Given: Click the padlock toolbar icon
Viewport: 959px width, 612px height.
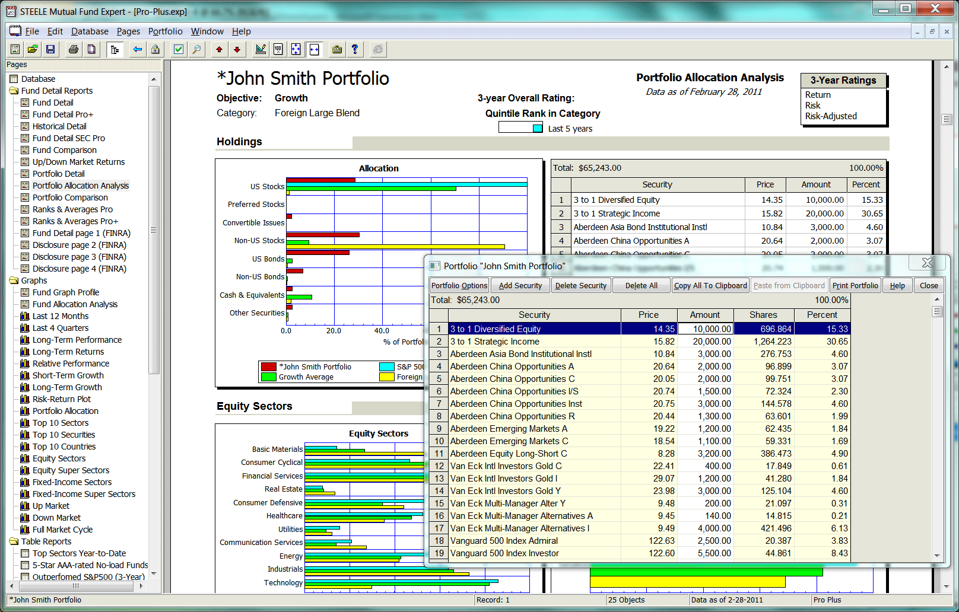Looking at the screenshot, I should 155,50.
